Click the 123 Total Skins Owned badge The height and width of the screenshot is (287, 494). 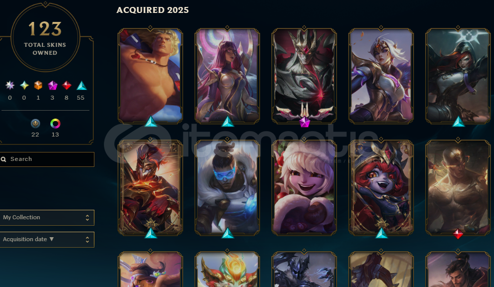tap(45, 37)
